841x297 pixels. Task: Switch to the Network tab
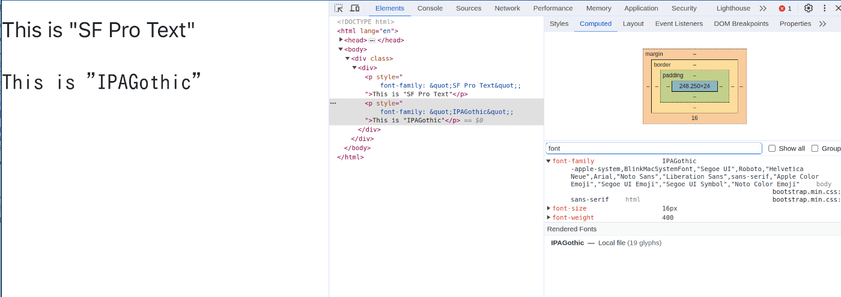tap(508, 8)
